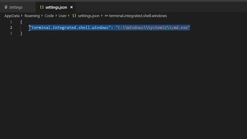
Task: Expand breadcrumb chevron after settings.json
Action: pyautogui.click(x=102, y=16)
